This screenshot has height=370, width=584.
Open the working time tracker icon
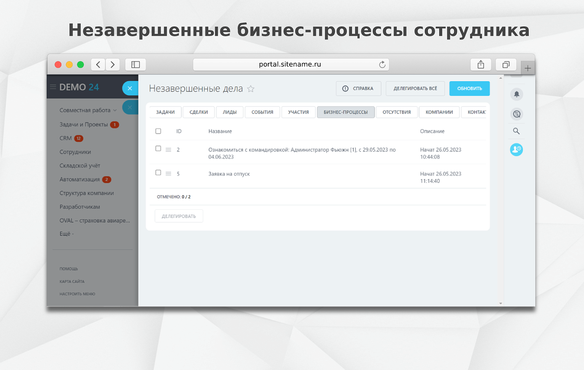coord(516,149)
